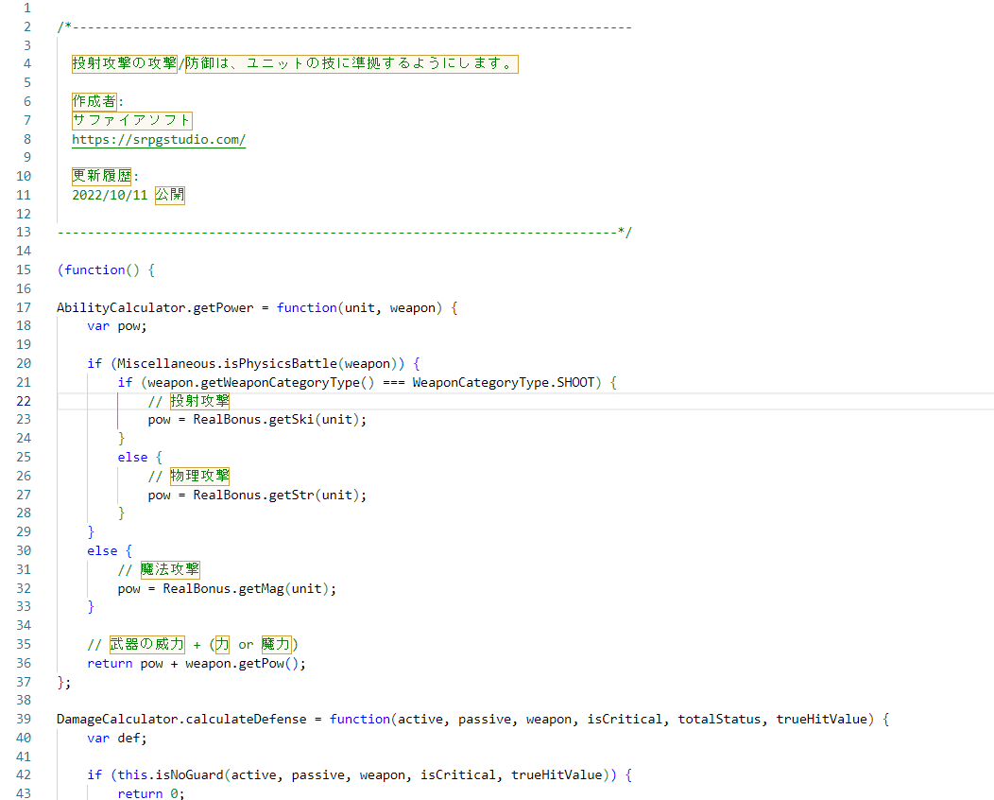Click the comment '魔法攻撃' on line 31
This screenshot has height=800, width=994.
pos(170,569)
